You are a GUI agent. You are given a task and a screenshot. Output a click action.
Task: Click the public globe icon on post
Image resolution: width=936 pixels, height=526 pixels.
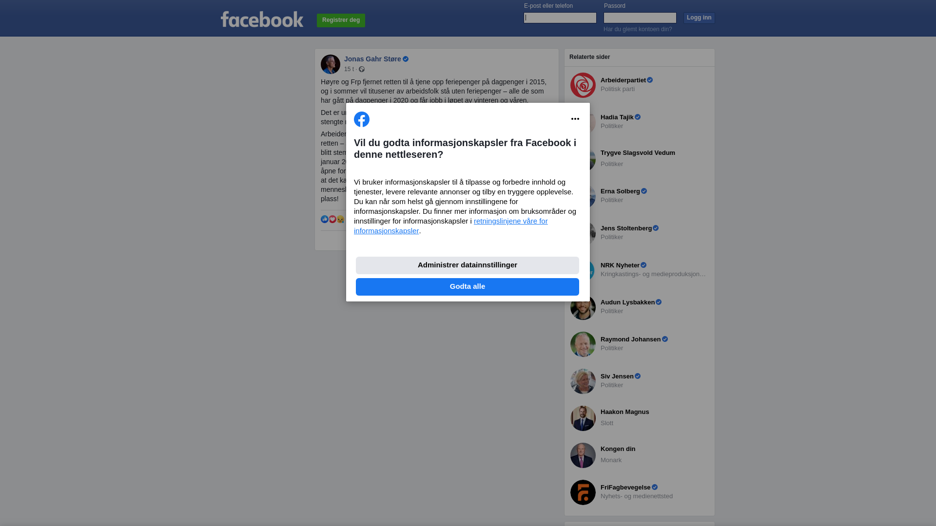pos(362,69)
